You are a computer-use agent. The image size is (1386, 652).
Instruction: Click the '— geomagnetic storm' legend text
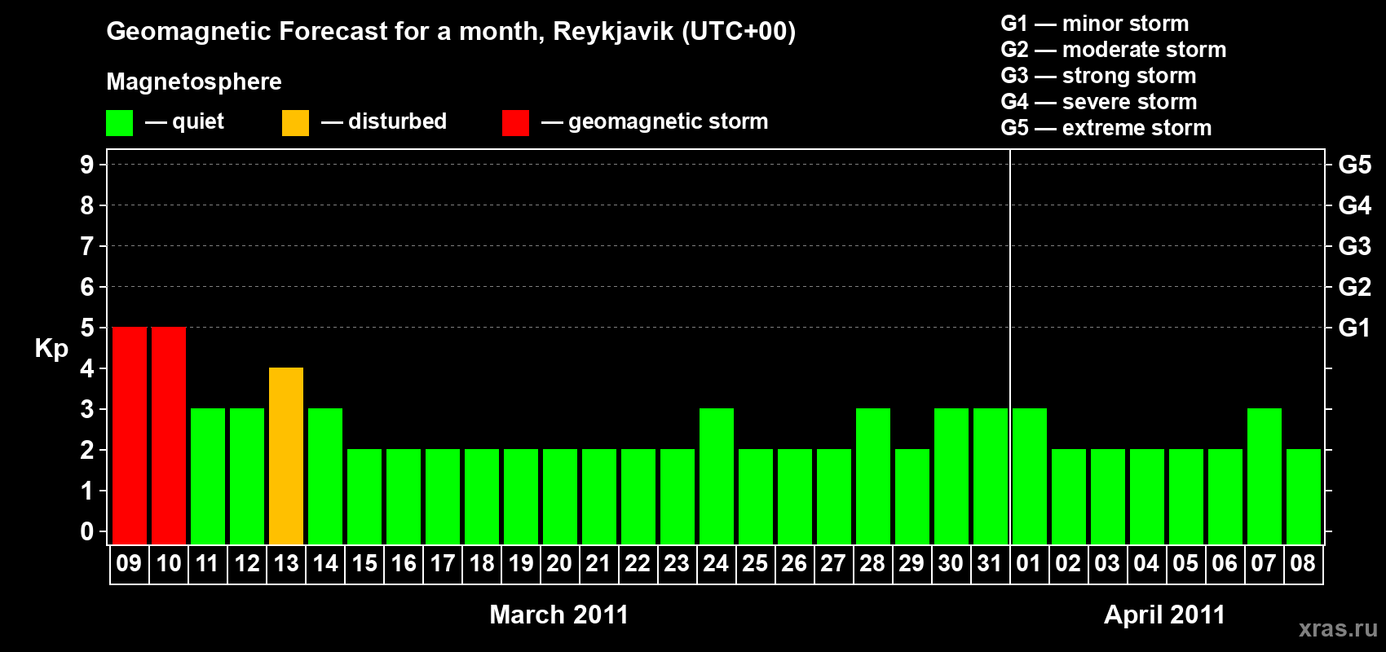point(655,121)
